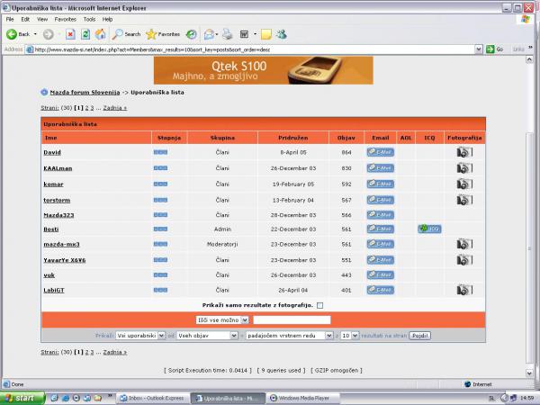The image size is (540, 405).
Task: Open member profile link 'Mazda323'
Action: point(58,215)
